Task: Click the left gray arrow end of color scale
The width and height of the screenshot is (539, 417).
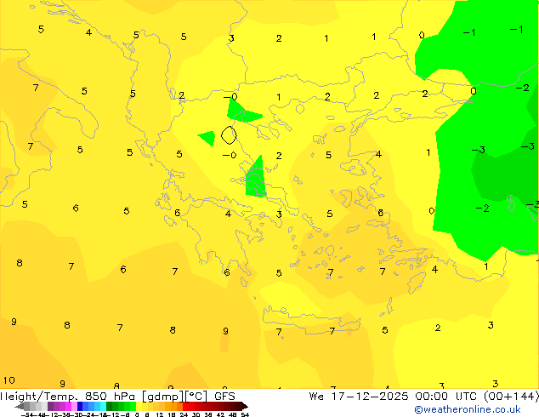Action: [x=20, y=406]
